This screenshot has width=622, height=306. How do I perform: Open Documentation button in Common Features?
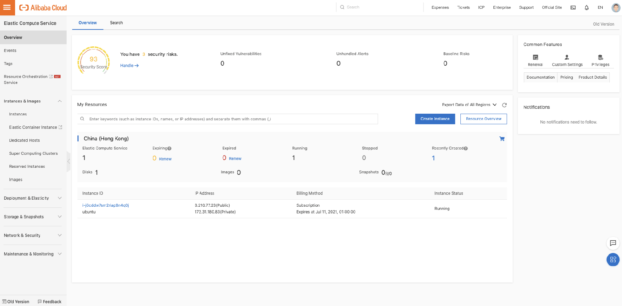coord(540,77)
